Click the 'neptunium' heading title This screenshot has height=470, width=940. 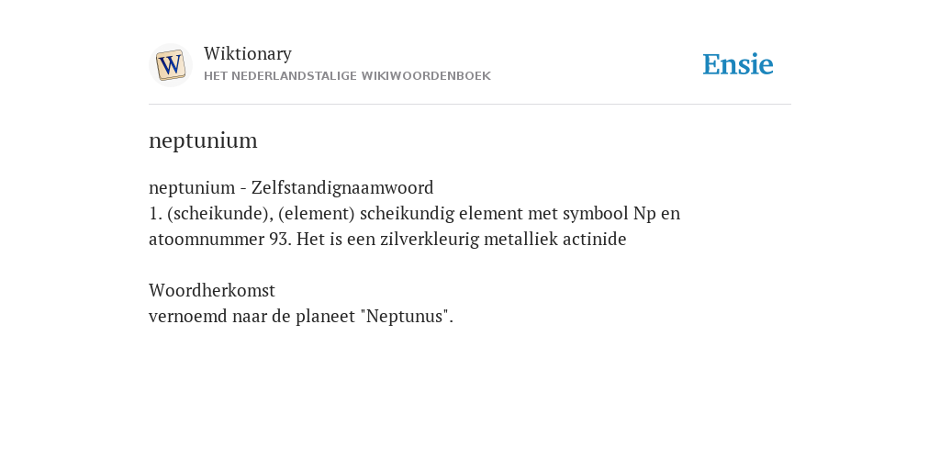[x=203, y=140]
